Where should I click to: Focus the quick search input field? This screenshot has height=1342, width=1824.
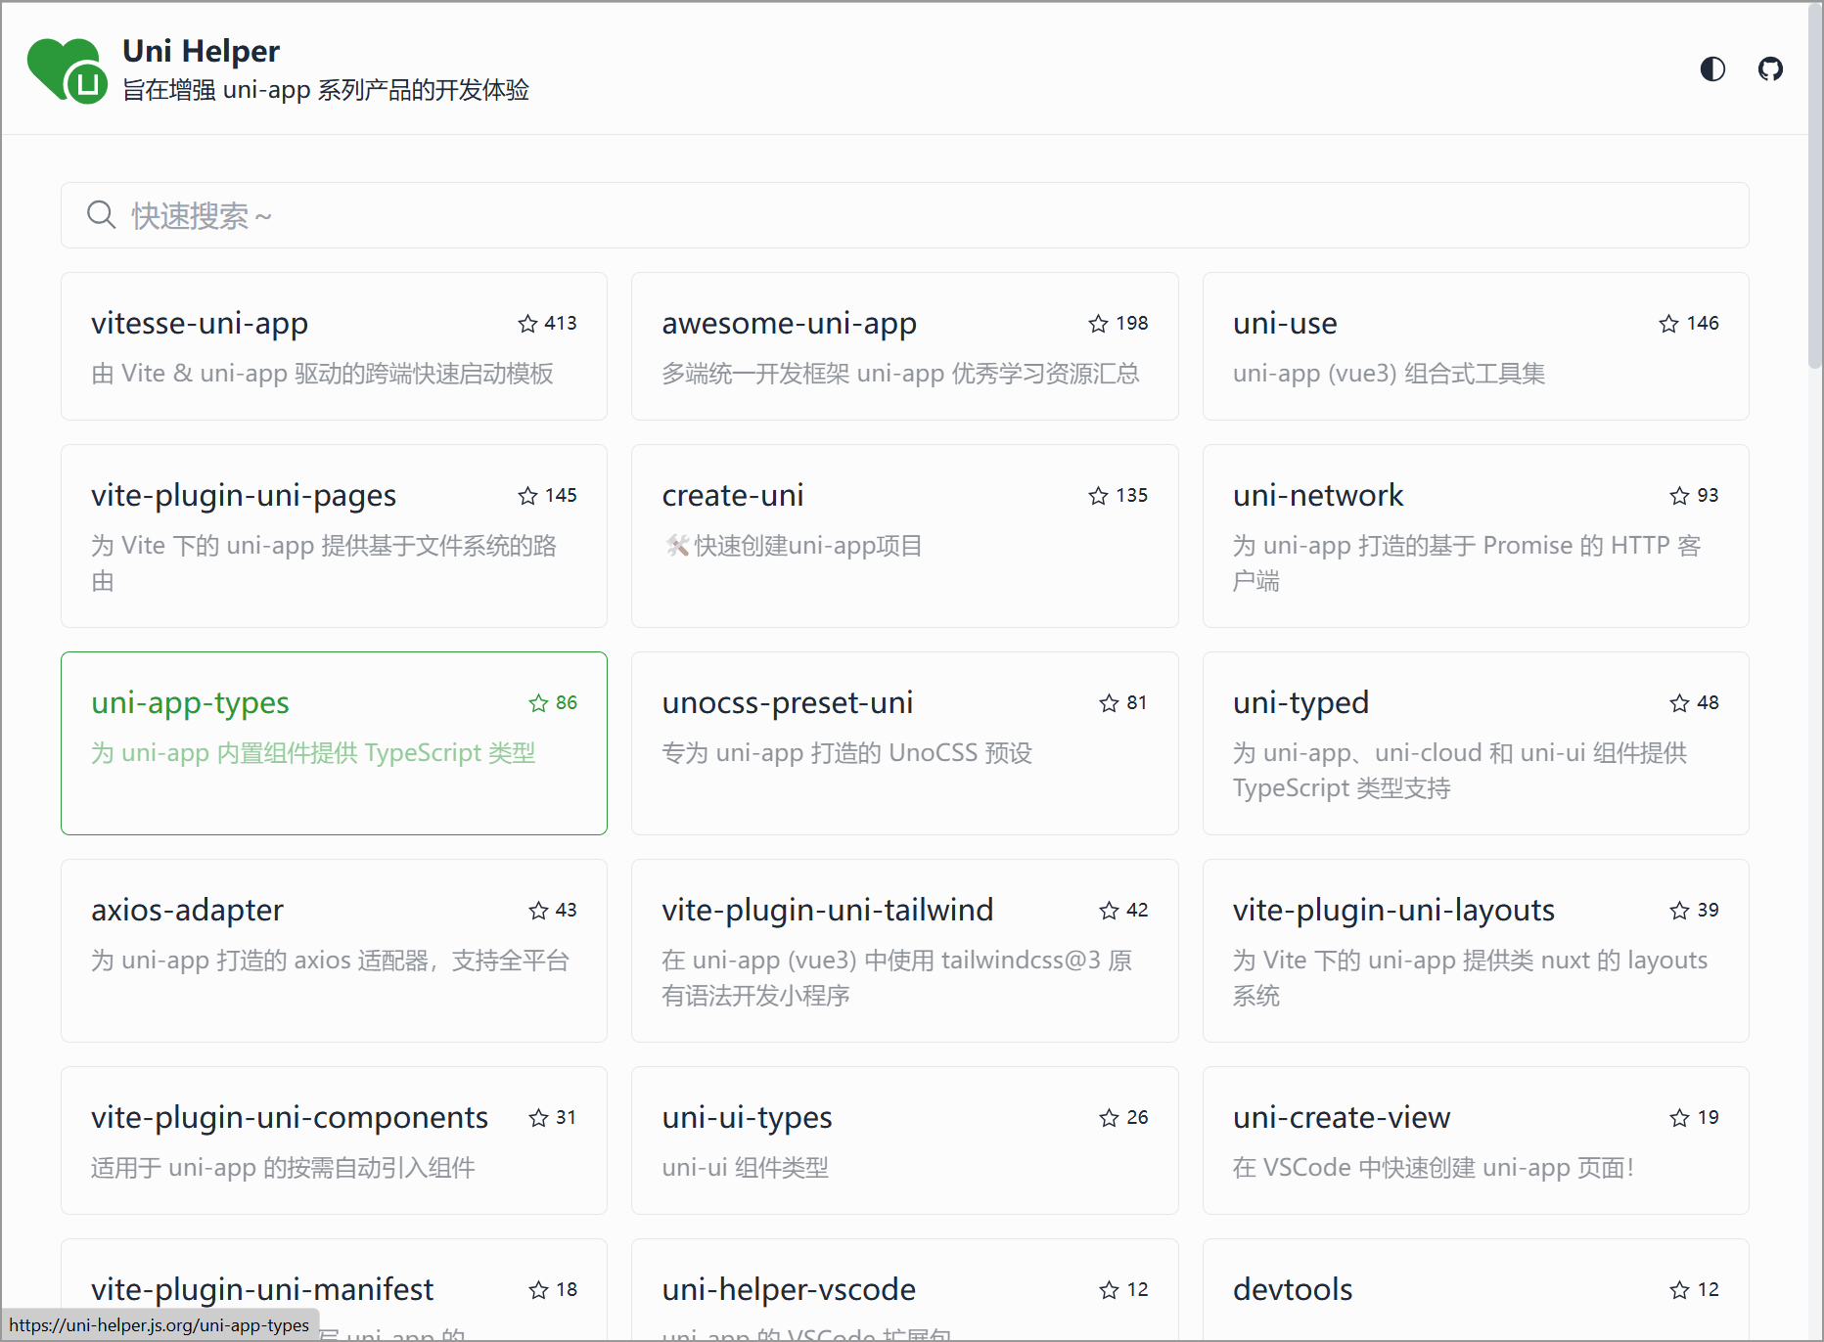point(904,215)
